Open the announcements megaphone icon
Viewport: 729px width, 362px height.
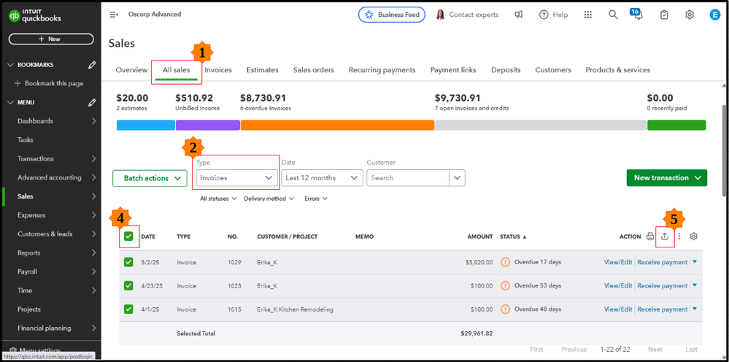coord(518,15)
